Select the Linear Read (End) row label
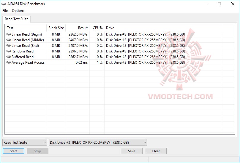 25,46
